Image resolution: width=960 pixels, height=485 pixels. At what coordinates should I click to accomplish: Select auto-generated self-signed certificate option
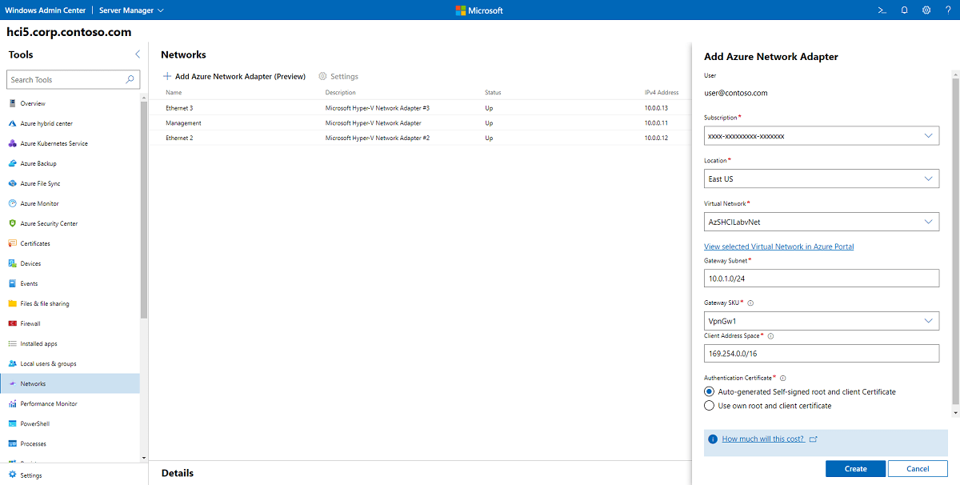pyautogui.click(x=709, y=391)
